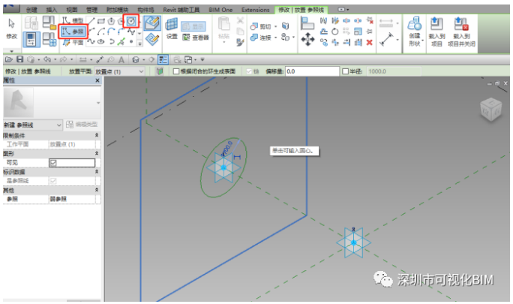Toggle the Visible (可见) property checkbox
513x304 pixels.
(53, 162)
